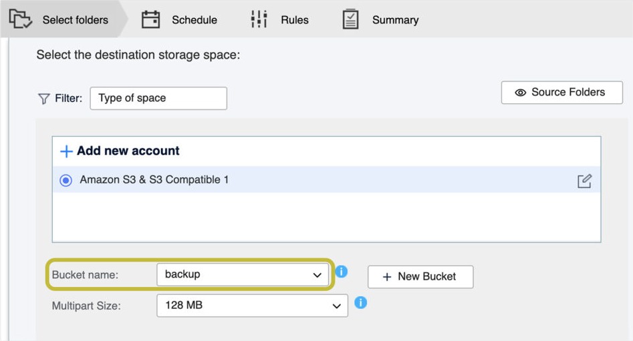The width and height of the screenshot is (633, 341).
Task: Click the Select folders step icon
Action: point(20,19)
